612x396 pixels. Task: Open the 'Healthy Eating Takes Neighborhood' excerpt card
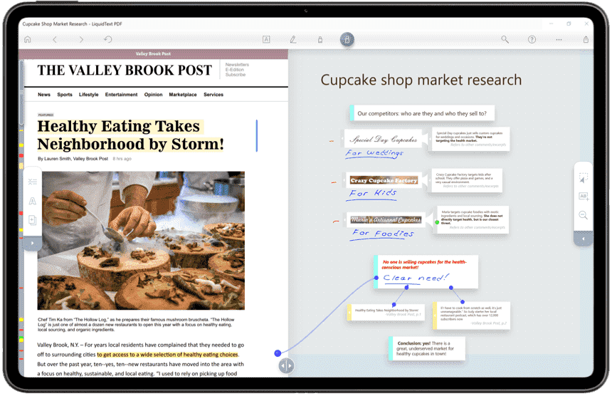click(x=386, y=313)
